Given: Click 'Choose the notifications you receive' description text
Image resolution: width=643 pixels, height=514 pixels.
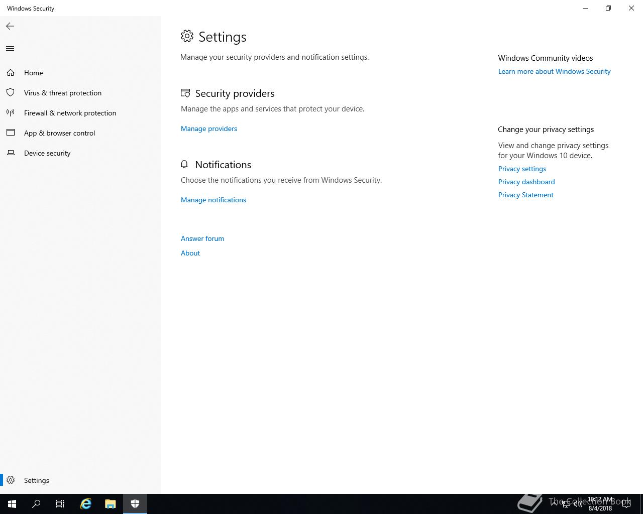Looking at the screenshot, I should pyautogui.click(x=281, y=180).
